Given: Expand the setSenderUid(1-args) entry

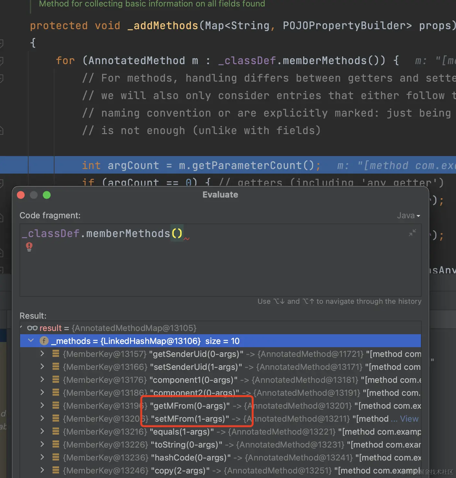Looking at the screenshot, I should pyautogui.click(x=42, y=367).
